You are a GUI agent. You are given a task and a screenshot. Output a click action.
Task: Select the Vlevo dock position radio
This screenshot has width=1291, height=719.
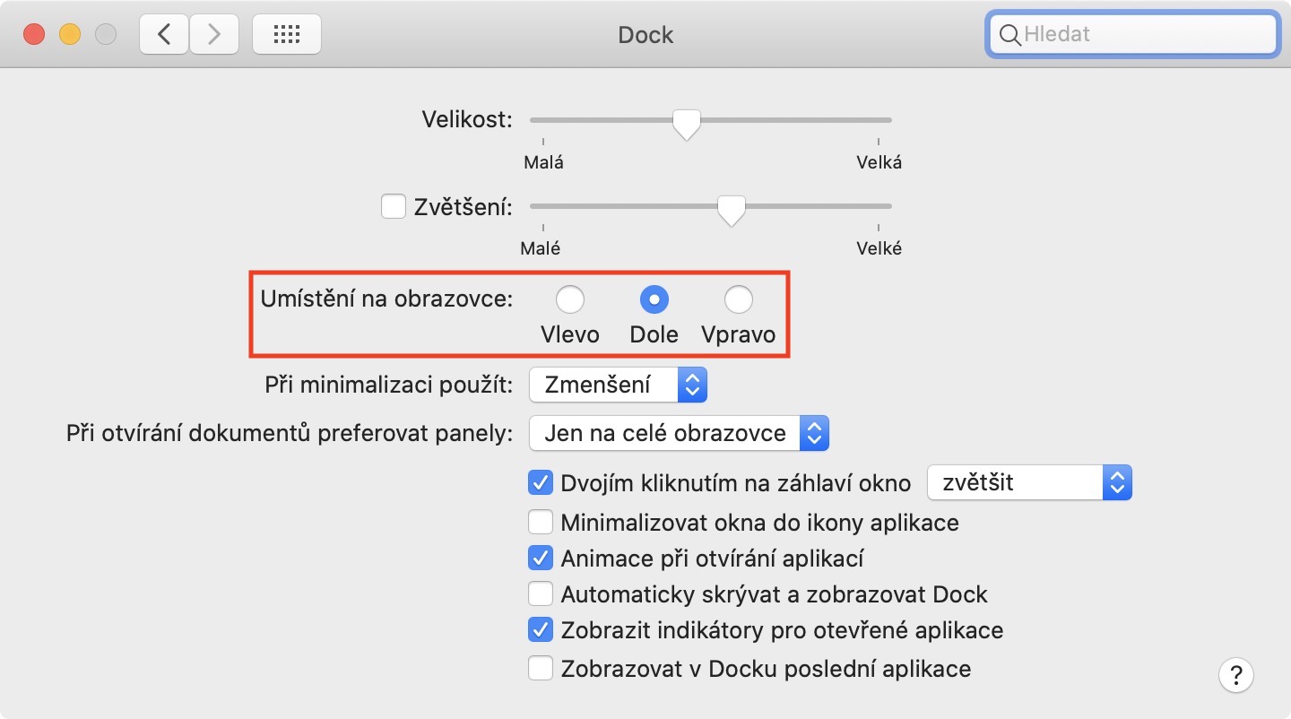(x=569, y=299)
